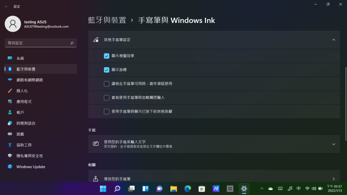
Task: Open Microsoft Store from the taskbar
Action: click(x=202, y=189)
